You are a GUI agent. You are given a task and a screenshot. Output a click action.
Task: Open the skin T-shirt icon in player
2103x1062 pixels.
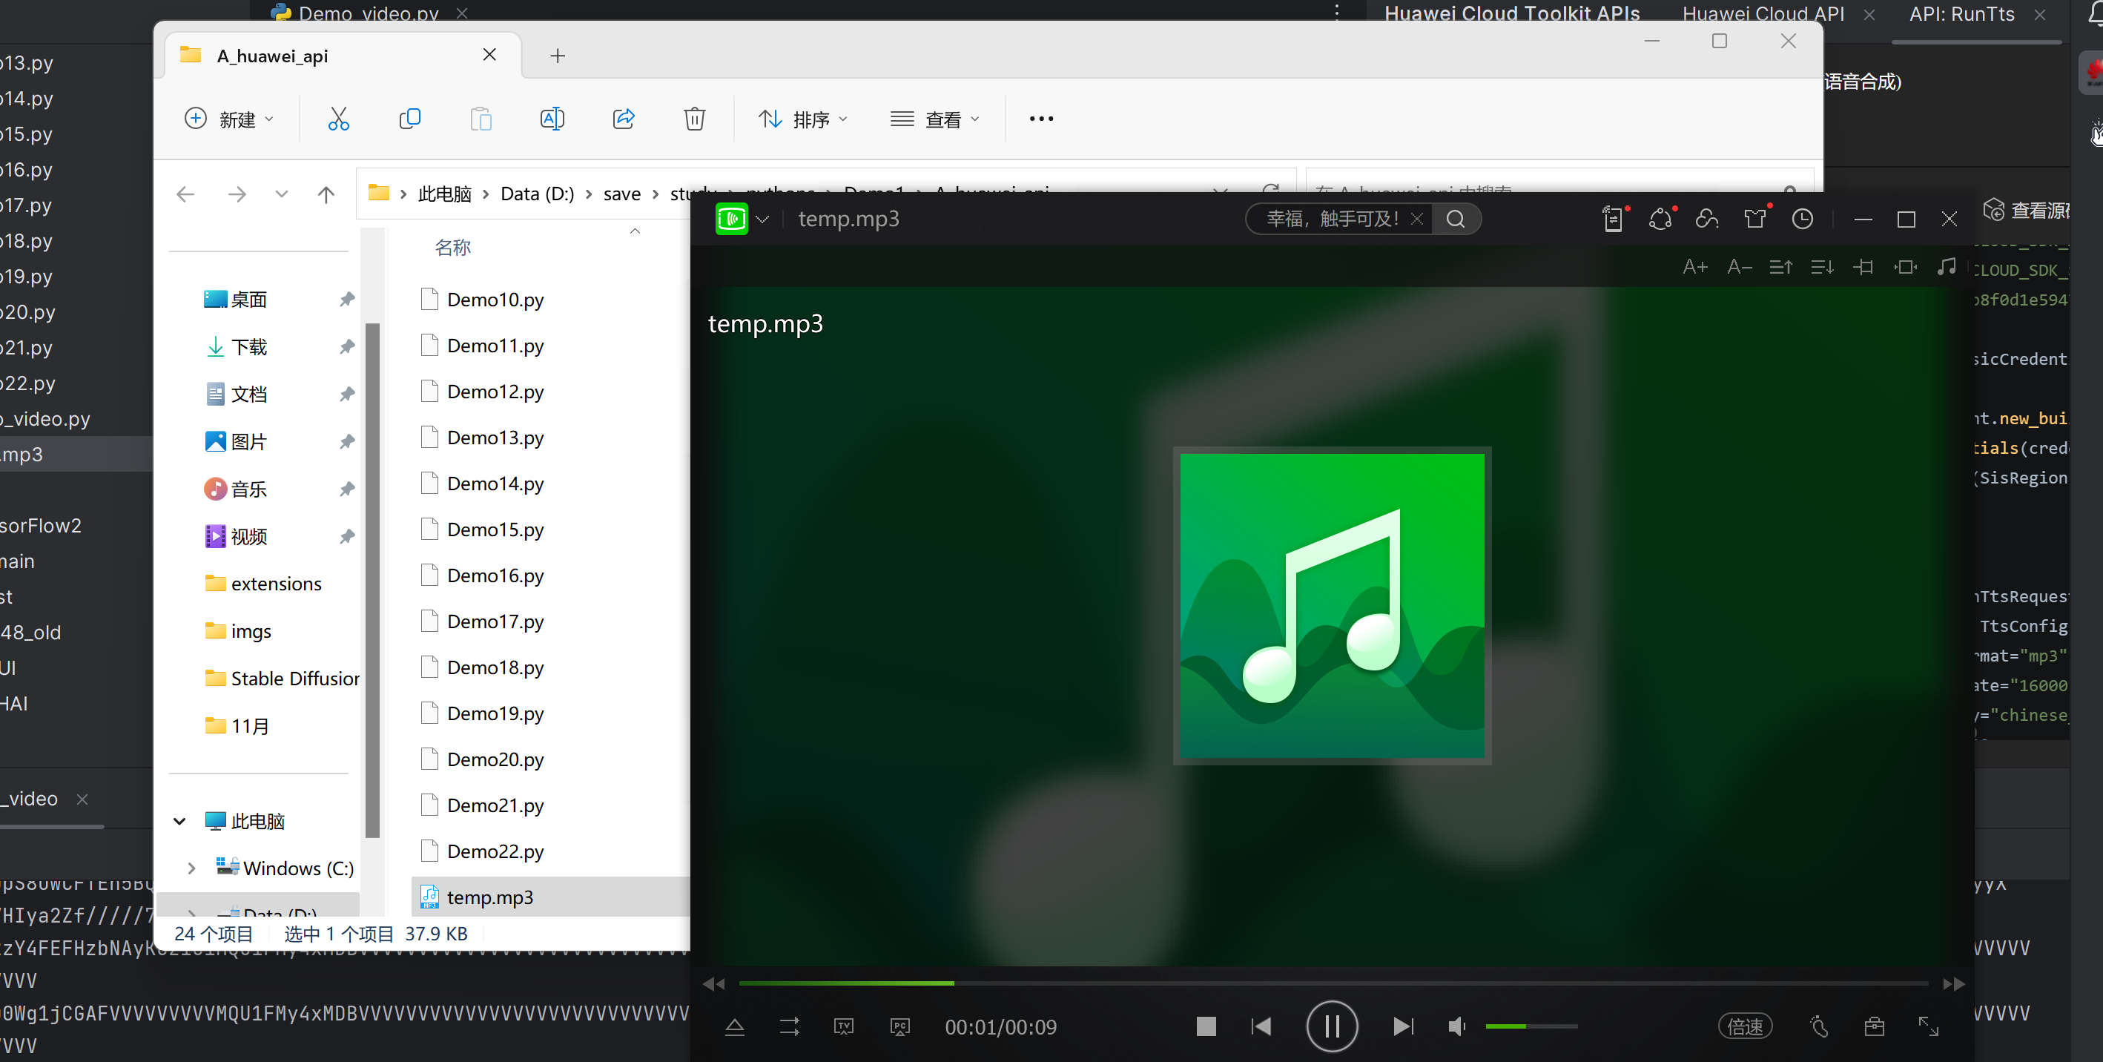(x=1754, y=219)
